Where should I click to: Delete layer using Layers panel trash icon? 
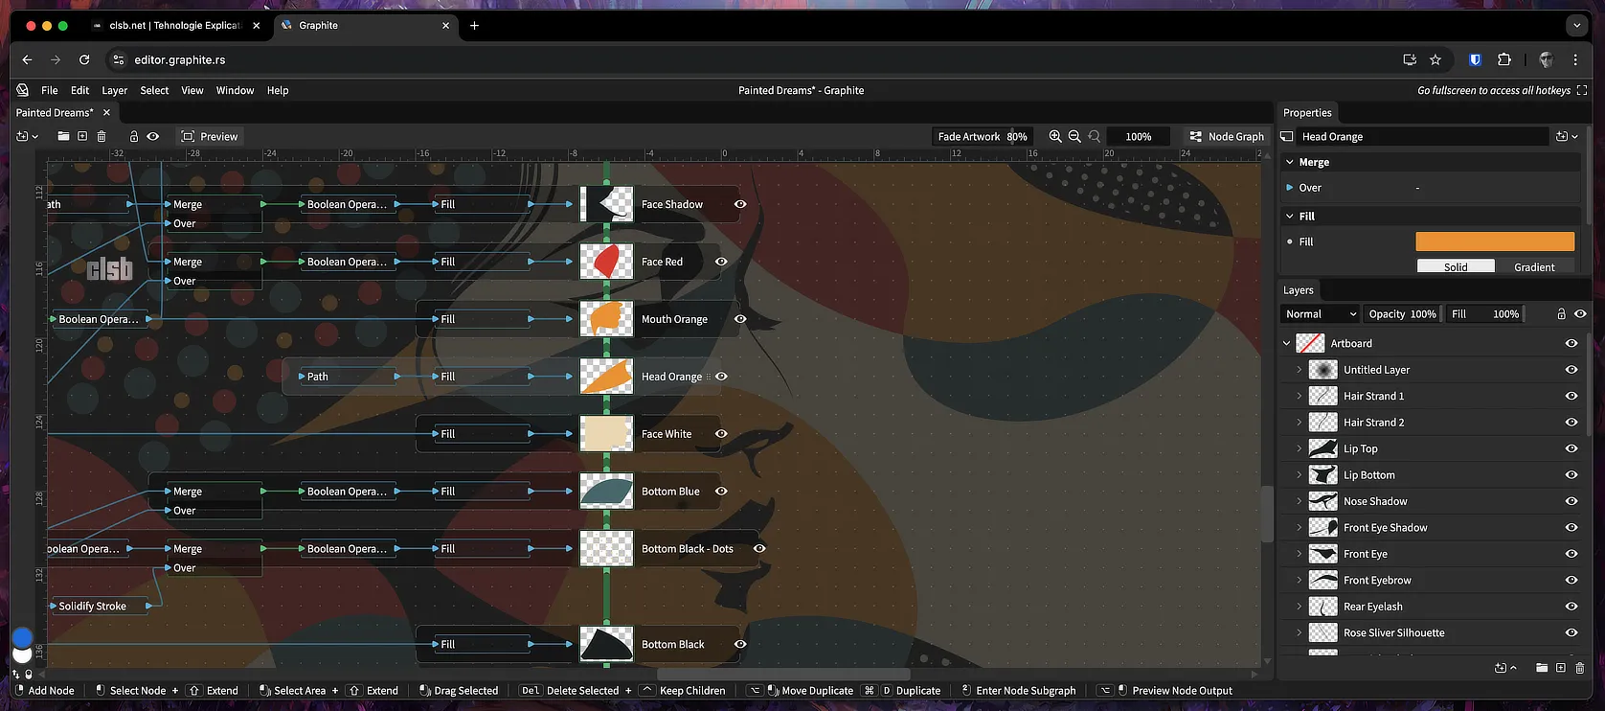coord(1580,668)
